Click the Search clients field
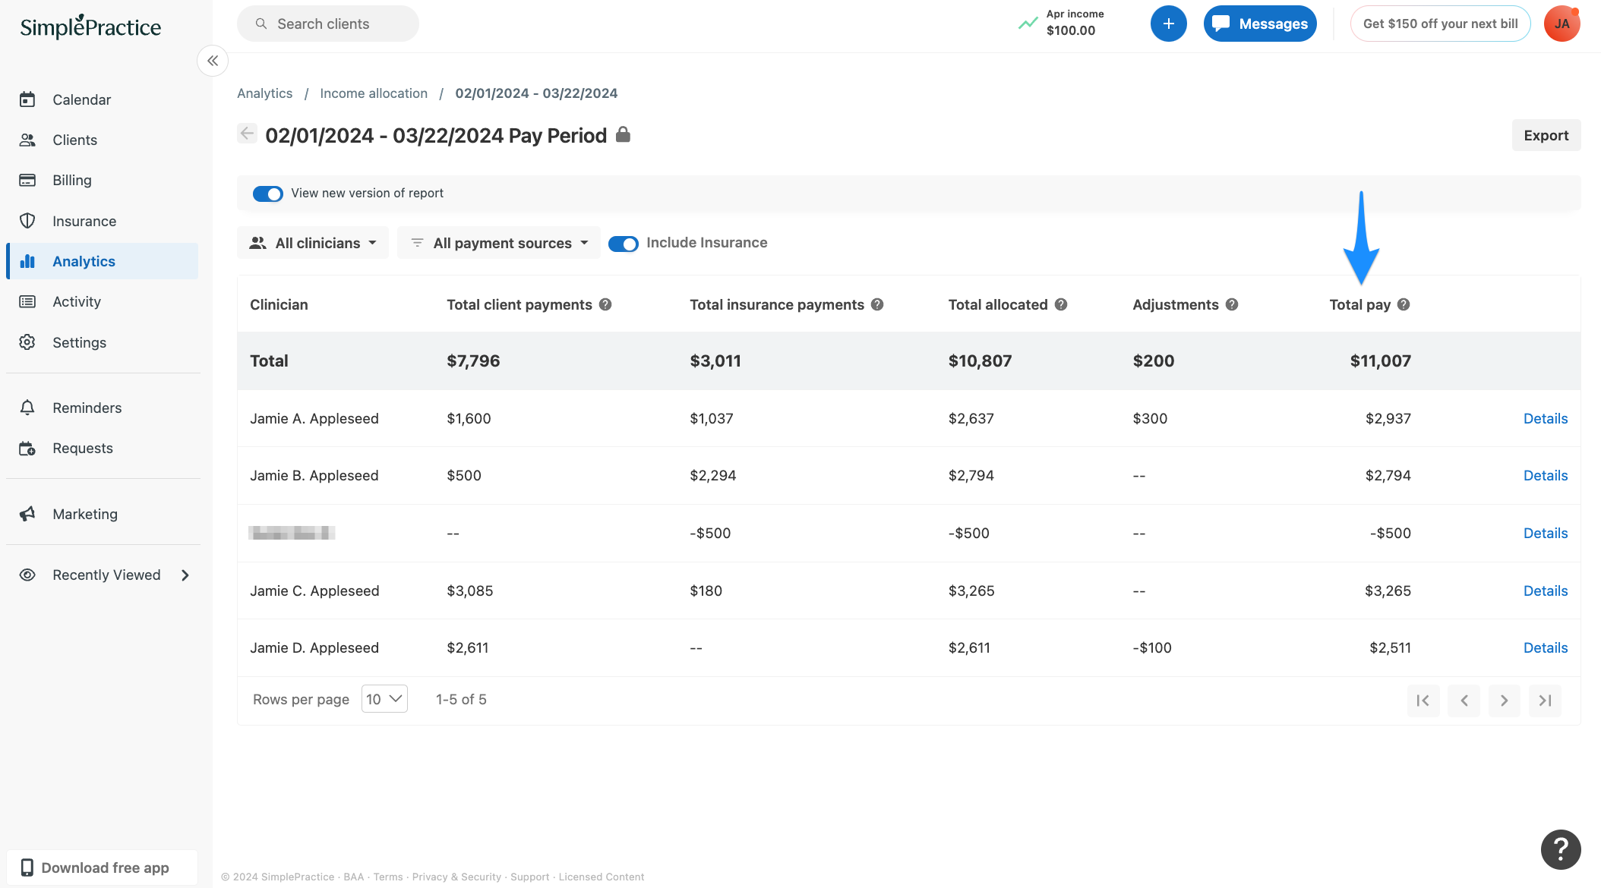The height and width of the screenshot is (888, 1601). (x=327, y=24)
